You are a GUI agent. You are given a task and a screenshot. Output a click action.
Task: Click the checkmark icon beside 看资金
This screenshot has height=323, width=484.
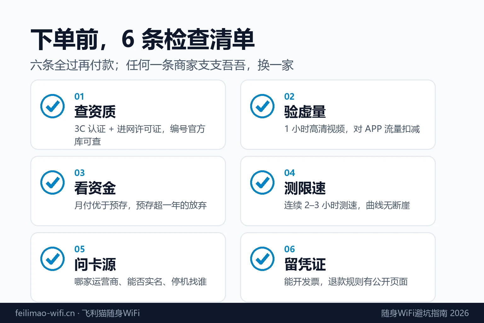tap(53, 183)
